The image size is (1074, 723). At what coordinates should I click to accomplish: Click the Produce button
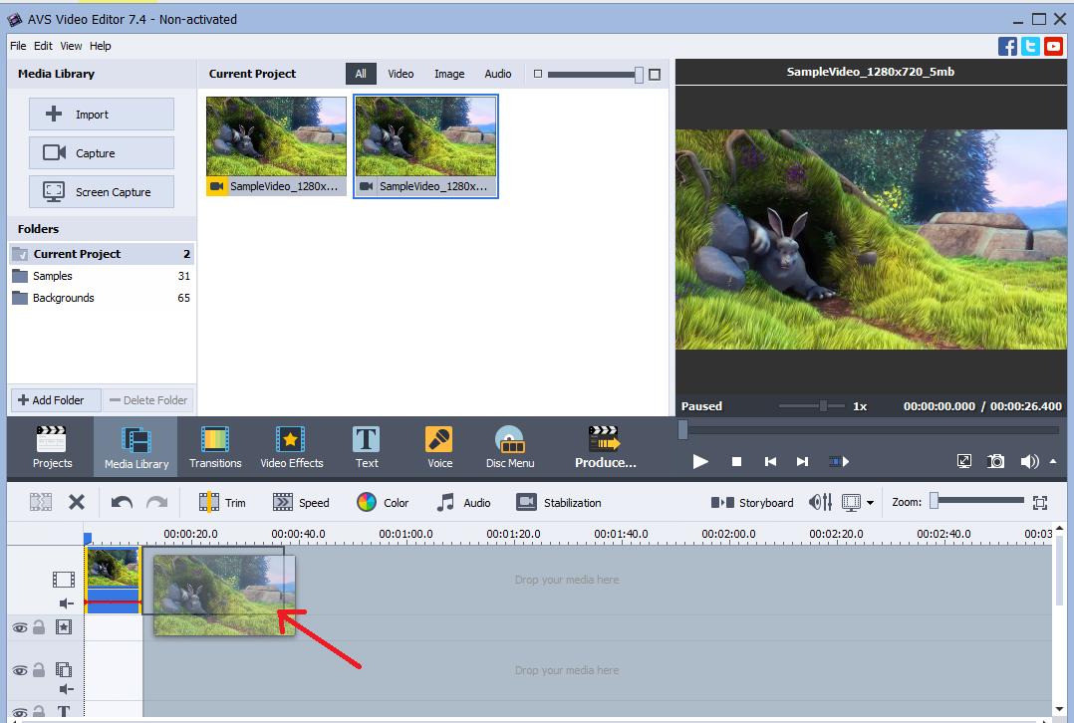(x=605, y=447)
